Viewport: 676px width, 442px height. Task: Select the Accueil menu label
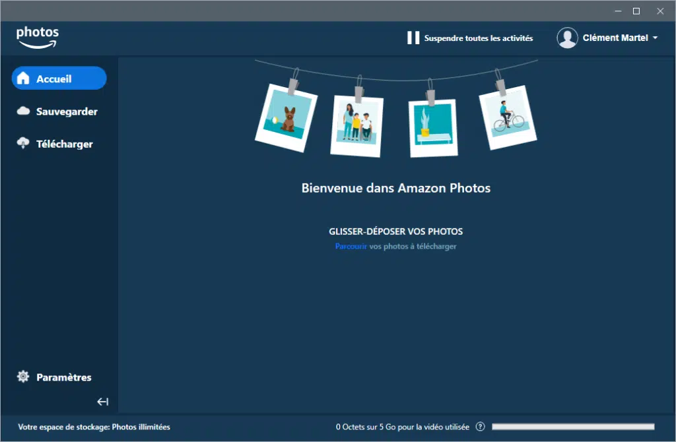click(x=54, y=79)
